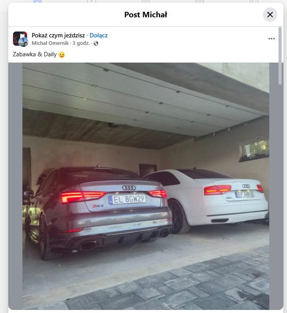The width and height of the screenshot is (287, 313).
Task: Close the Post Michał dialog
Action: point(270,15)
